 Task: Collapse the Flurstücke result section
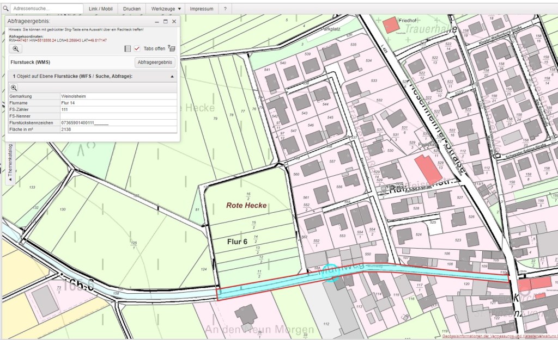coord(172,77)
